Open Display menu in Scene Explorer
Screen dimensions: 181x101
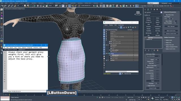click(111, 25)
